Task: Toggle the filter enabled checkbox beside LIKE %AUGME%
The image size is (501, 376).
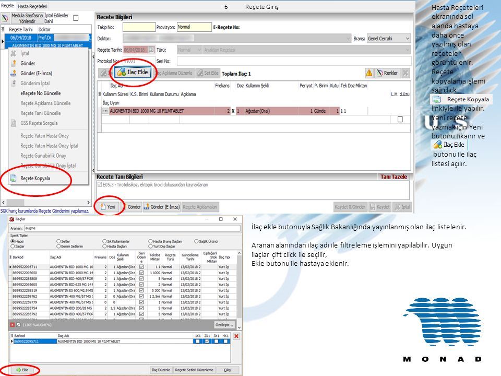Action: [x=18, y=325]
